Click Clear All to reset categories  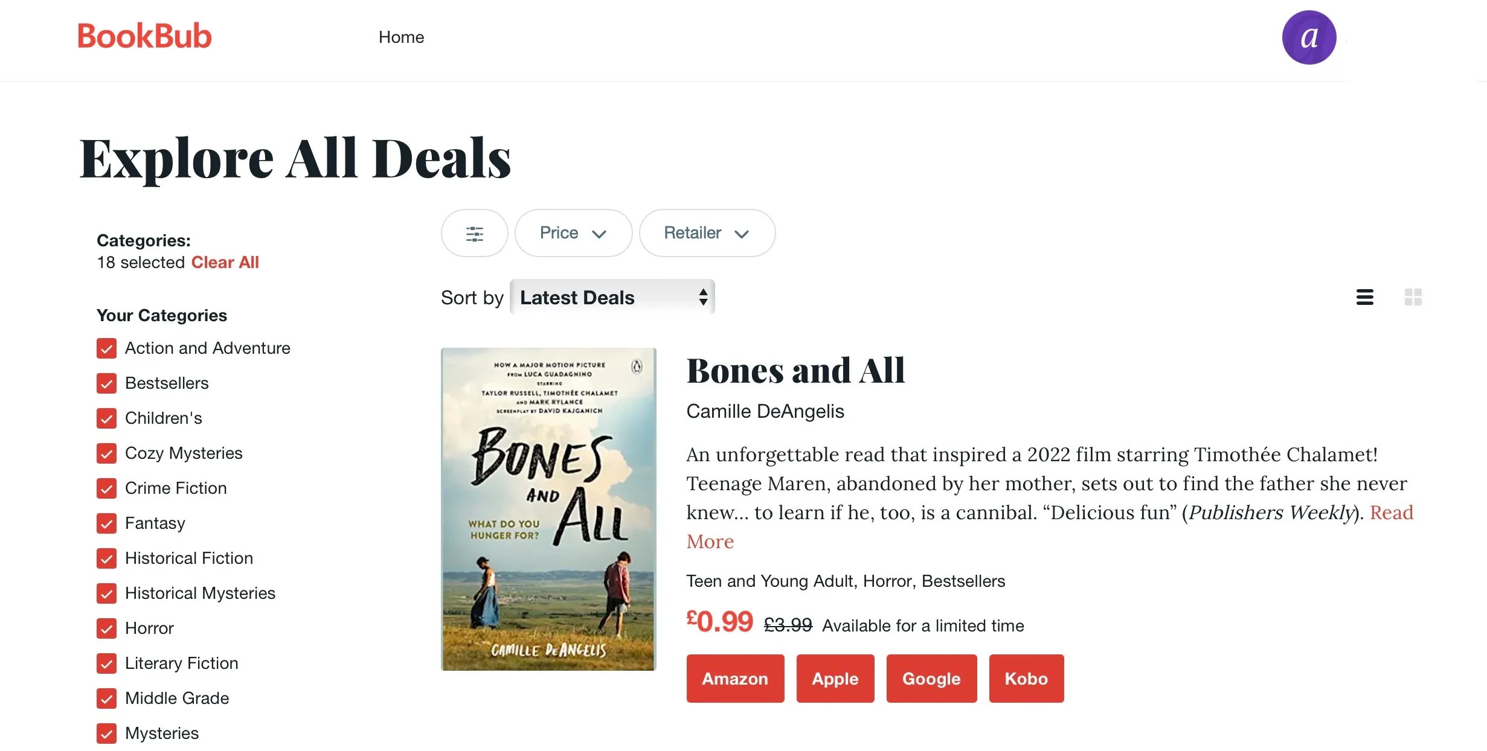225,262
